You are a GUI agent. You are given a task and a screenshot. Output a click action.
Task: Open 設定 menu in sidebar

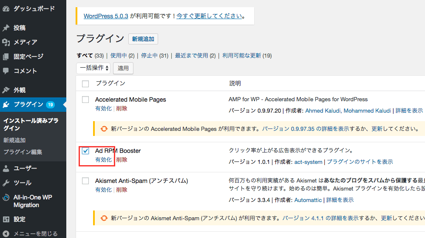[20, 219]
